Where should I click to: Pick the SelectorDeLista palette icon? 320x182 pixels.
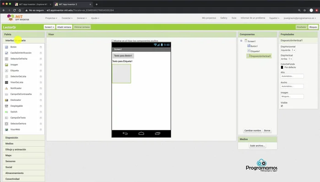tap(6, 77)
